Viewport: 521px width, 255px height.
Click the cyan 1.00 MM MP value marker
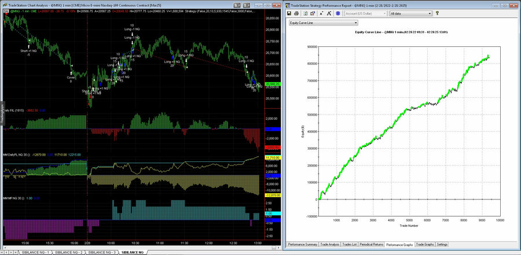tap(273, 213)
